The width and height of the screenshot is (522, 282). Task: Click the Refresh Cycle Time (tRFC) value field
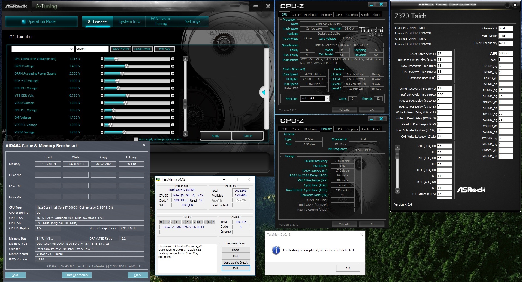pyautogui.click(x=444, y=95)
